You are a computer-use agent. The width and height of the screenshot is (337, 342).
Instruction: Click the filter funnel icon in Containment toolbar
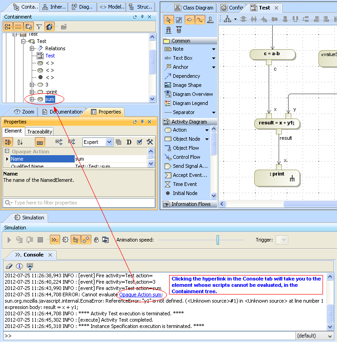pos(39,27)
